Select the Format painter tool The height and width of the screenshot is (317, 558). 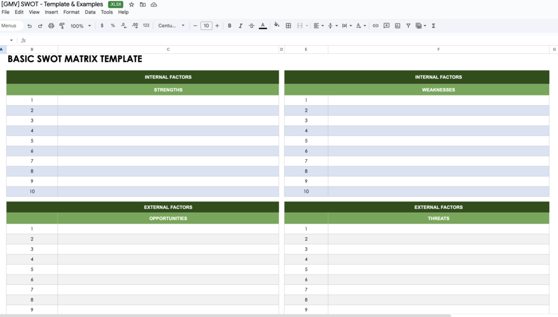point(63,25)
